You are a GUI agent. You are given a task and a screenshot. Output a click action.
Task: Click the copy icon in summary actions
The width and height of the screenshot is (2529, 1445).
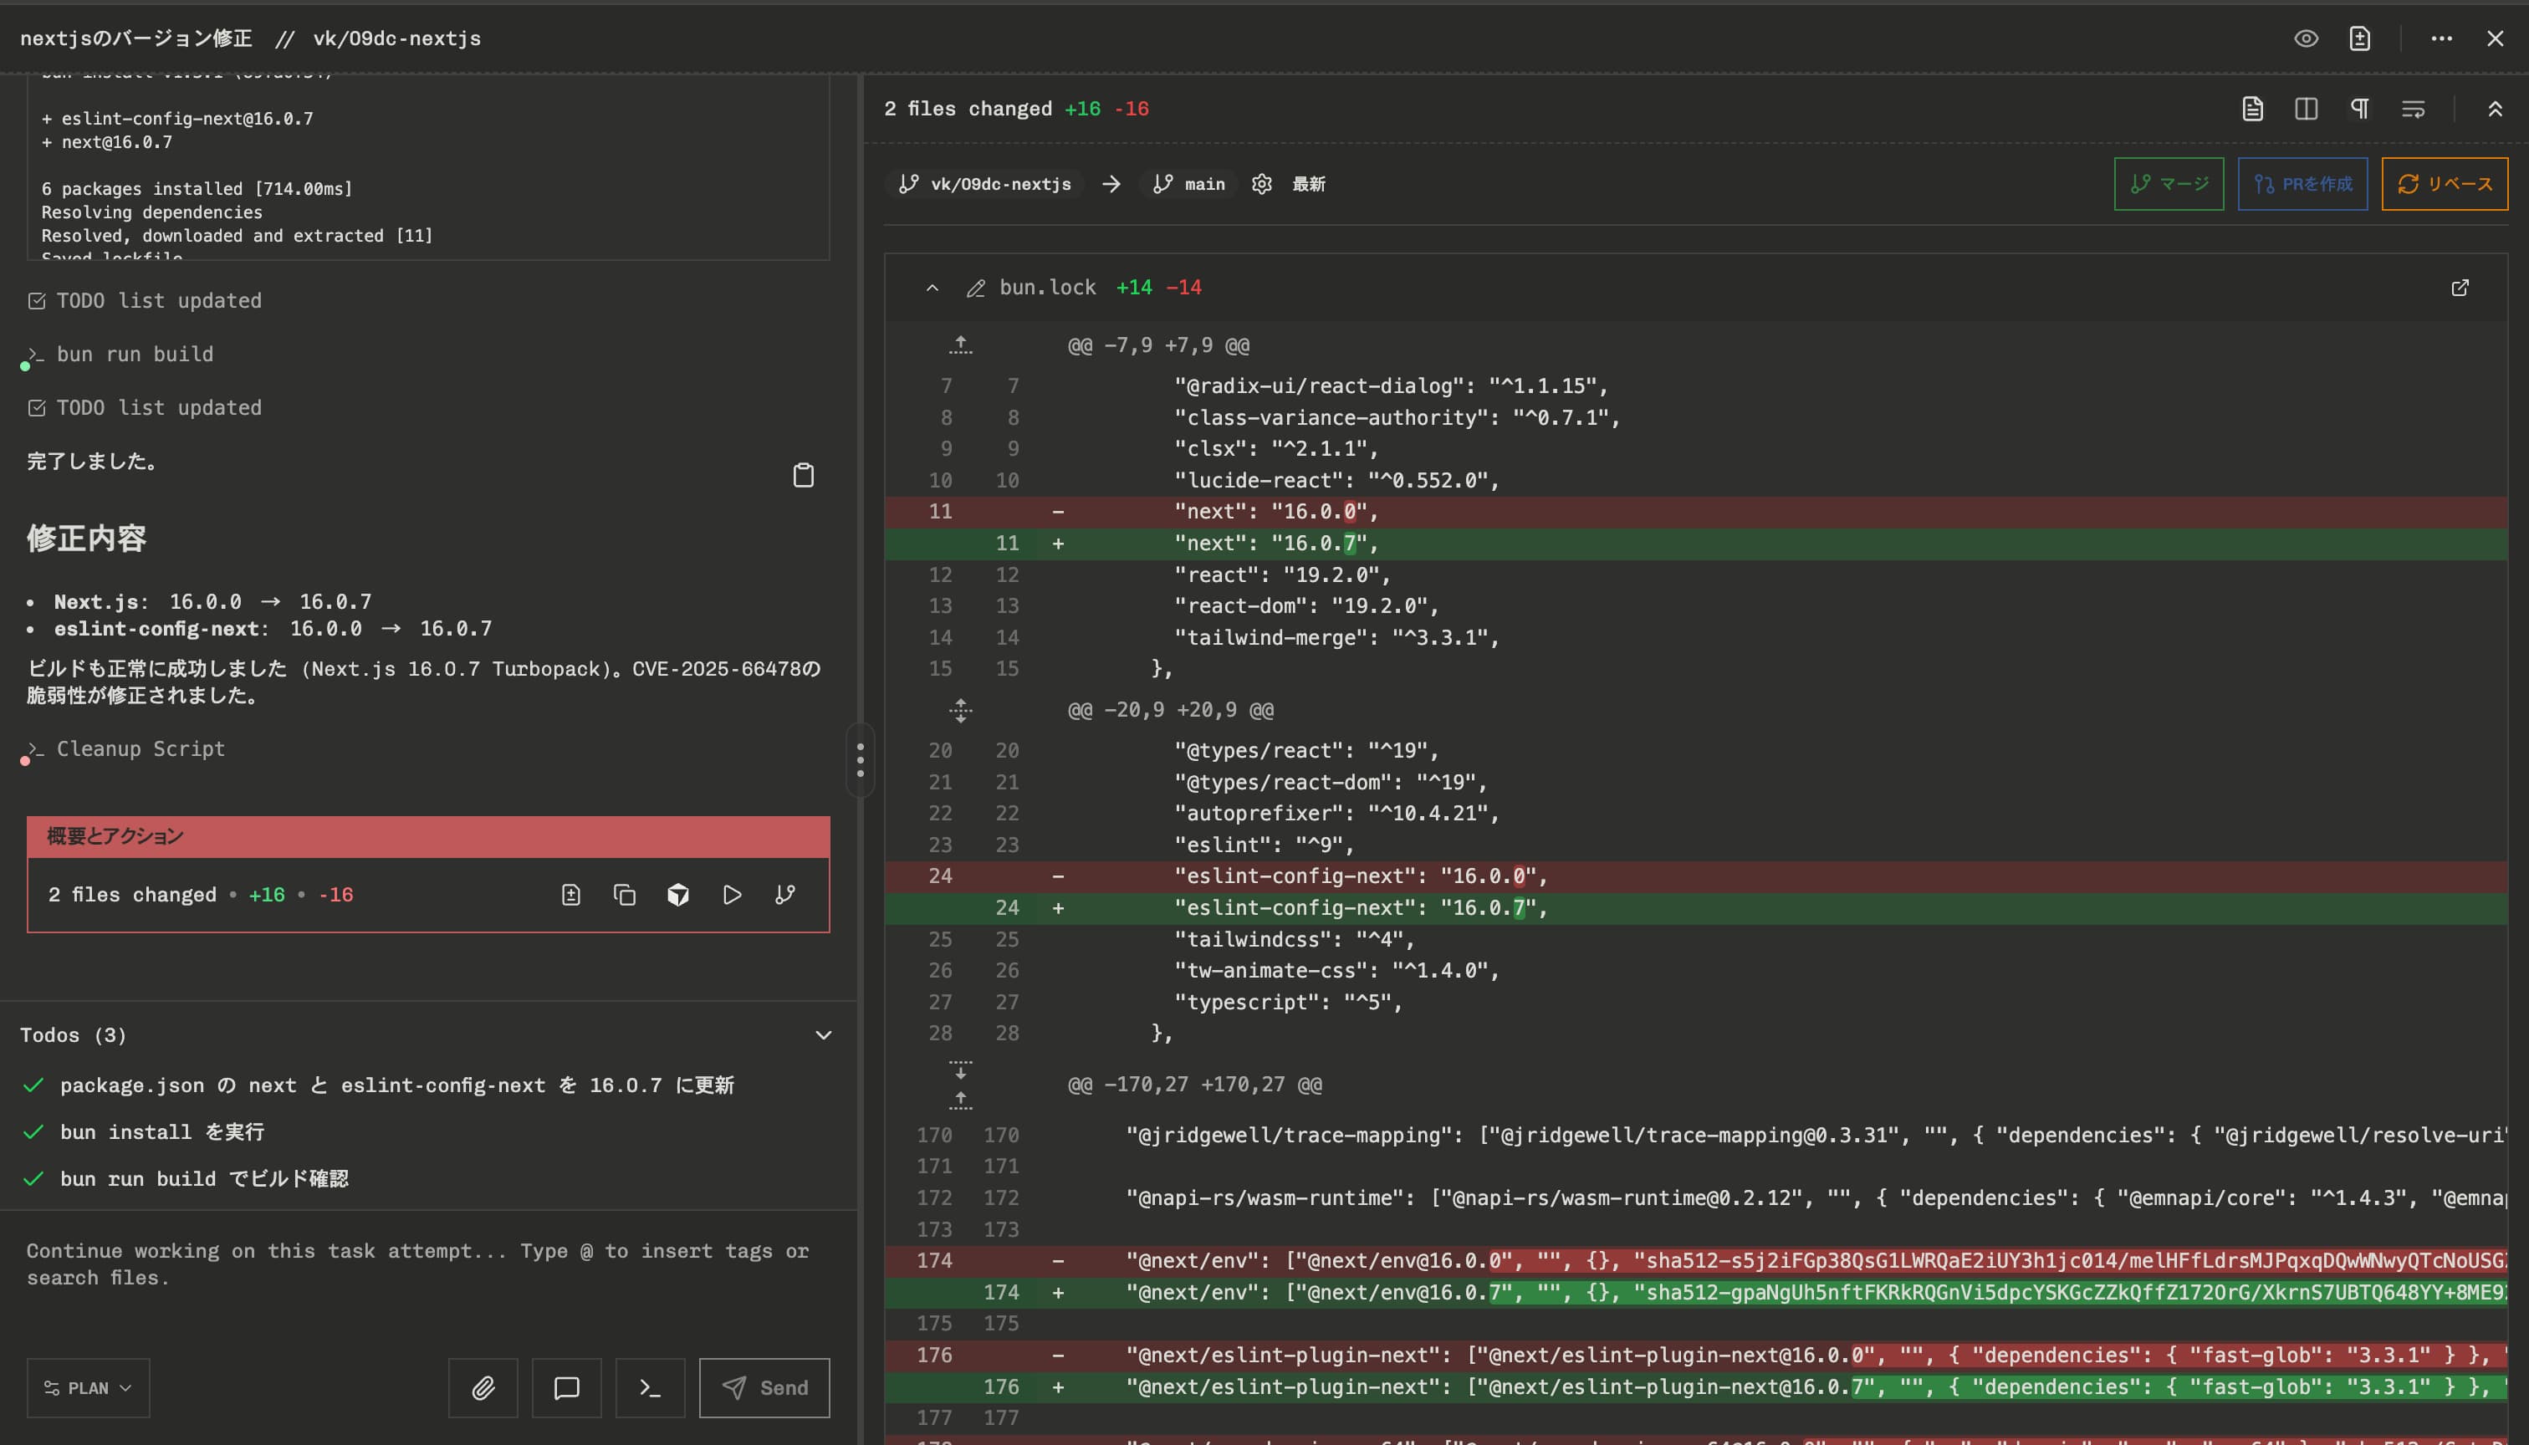625,896
